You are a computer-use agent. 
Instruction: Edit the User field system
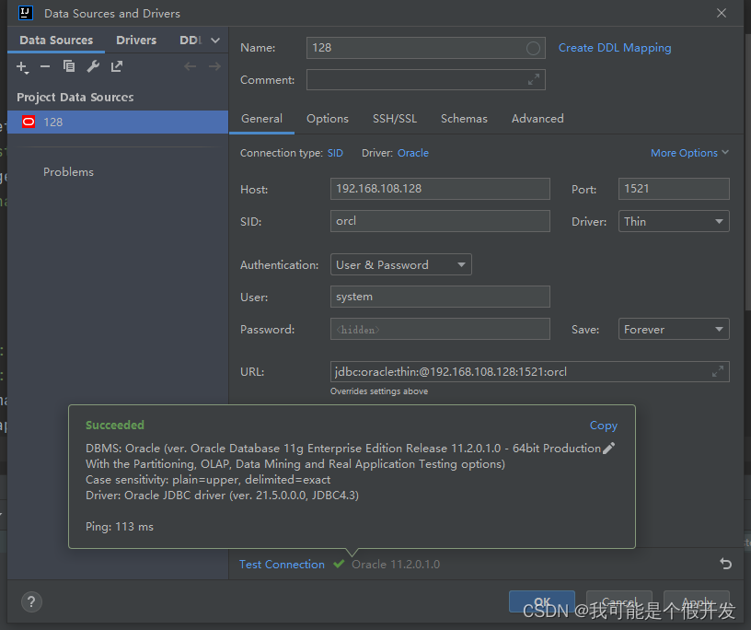click(x=440, y=297)
